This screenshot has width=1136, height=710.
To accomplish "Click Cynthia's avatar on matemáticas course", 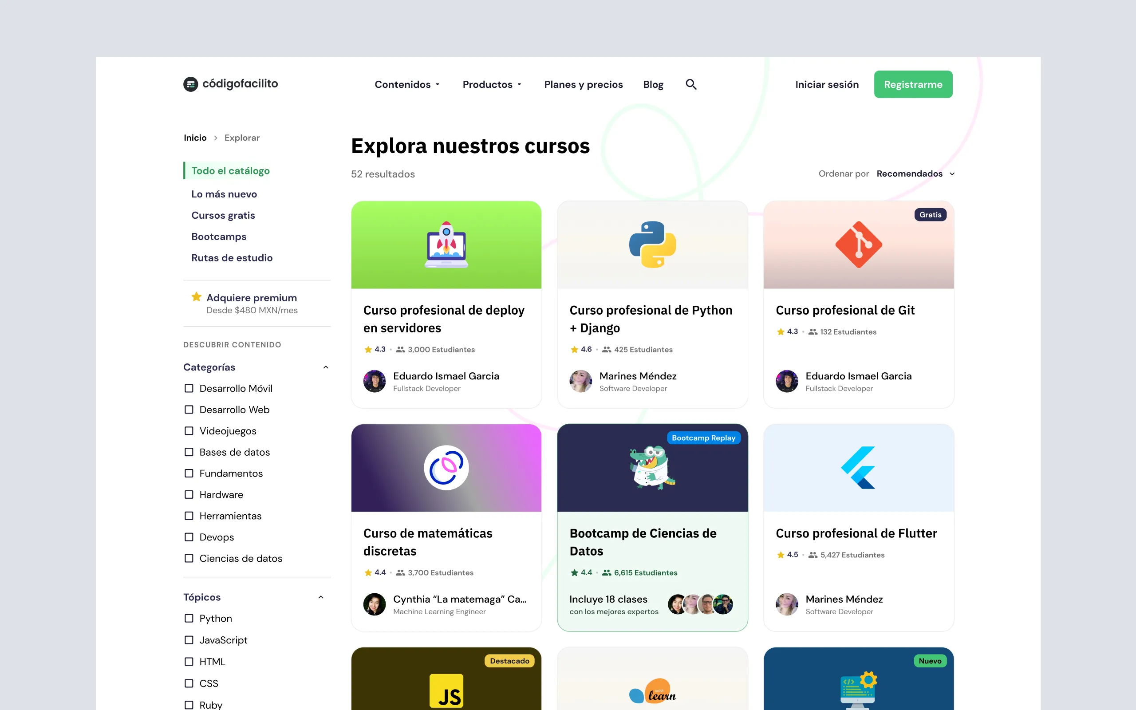I will 375,604.
